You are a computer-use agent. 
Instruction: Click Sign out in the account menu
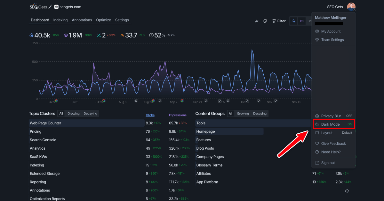tap(328, 163)
